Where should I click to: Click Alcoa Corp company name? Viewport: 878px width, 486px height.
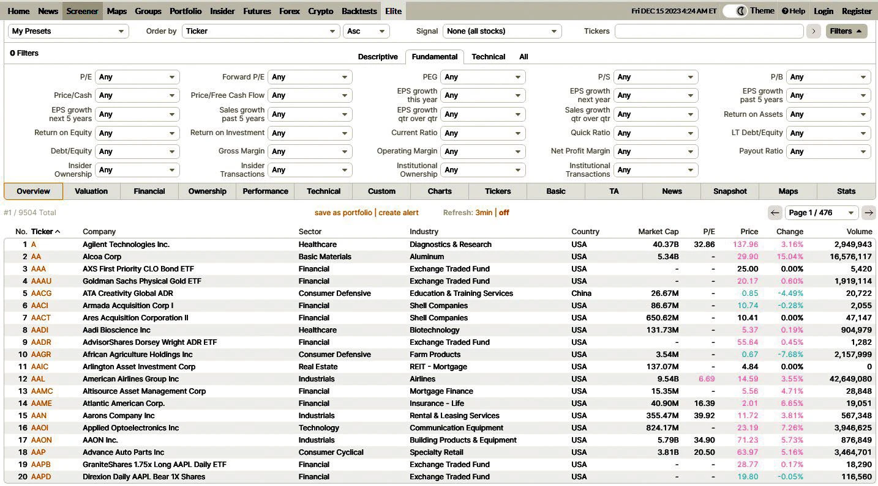[102, 257]
